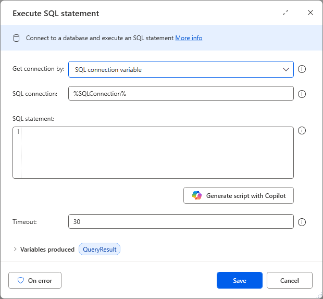Click the dialog resize grip corner
This screenshot has height=299, width=323.
pyautogui.click(x=319, y=296)
